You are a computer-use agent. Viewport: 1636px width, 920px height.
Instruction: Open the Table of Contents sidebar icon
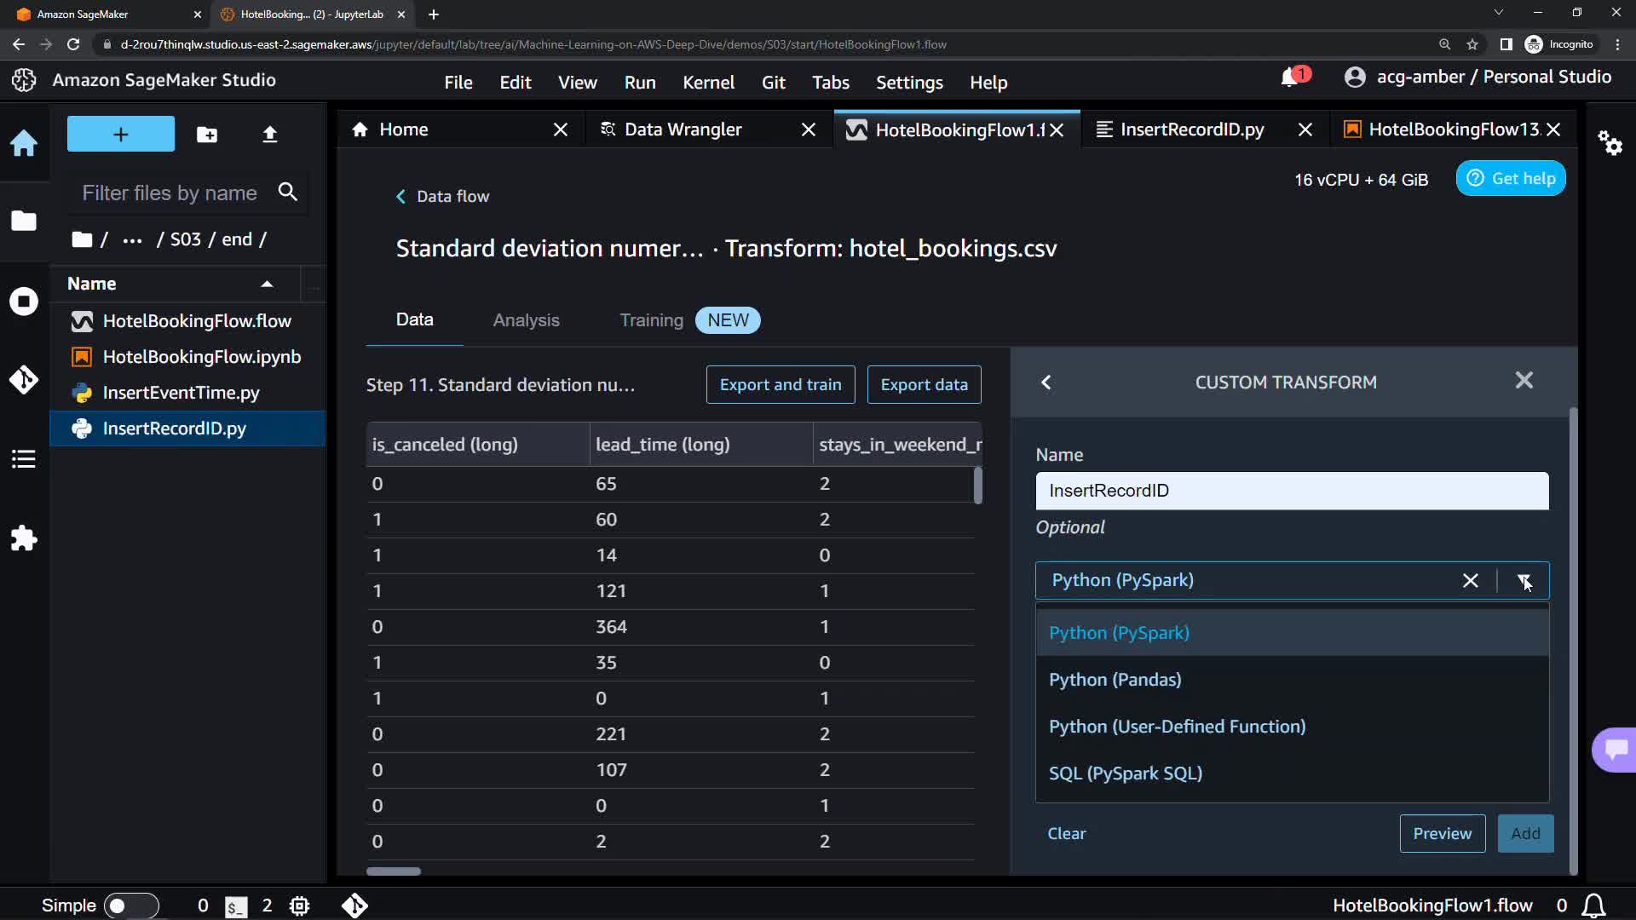tap(24, 459)
